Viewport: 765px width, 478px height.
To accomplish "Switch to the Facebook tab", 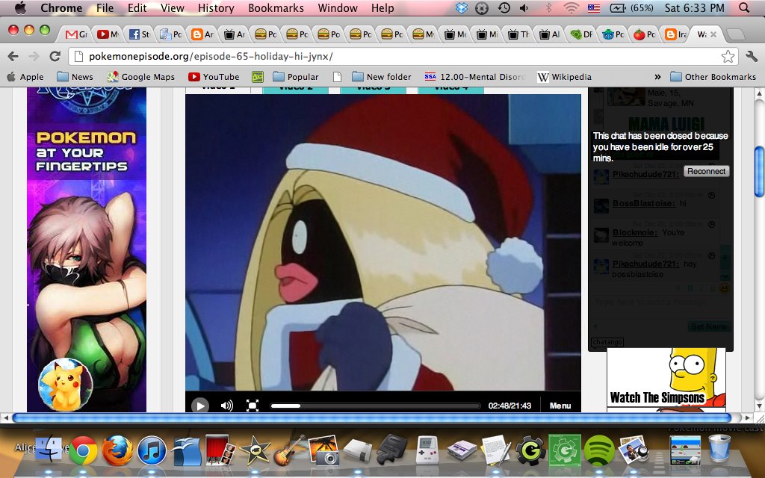I will point(140,34).
